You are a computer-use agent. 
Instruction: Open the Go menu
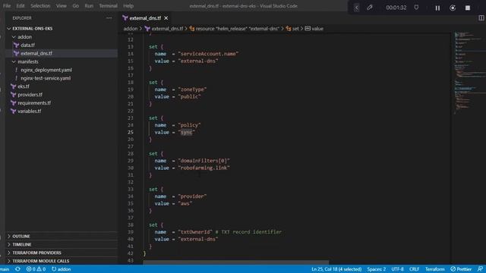tap(76, 6)
